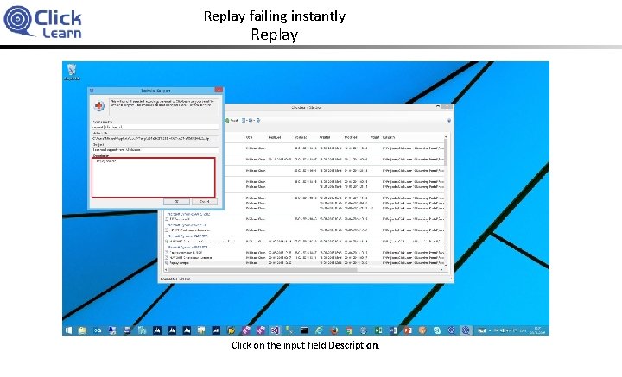622x377 pixels.
Task: Click the active ClickLearn icon in taskbar
Action: pos(466,330)
